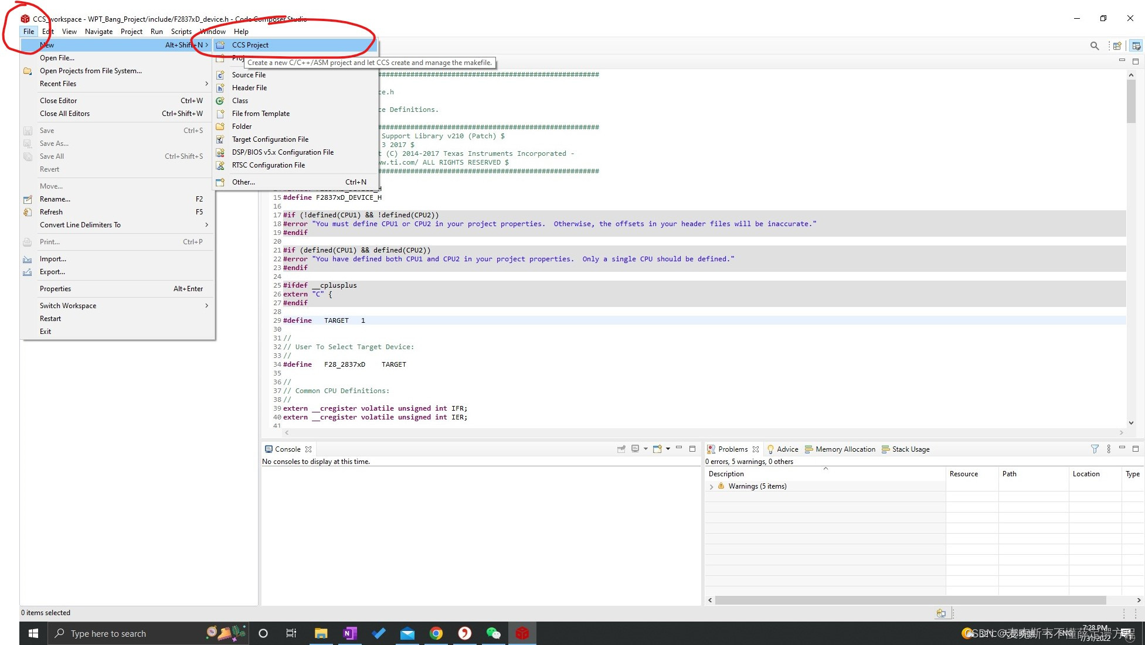
Task: Choose Open Projects from File System
Action: coord(117,71)
